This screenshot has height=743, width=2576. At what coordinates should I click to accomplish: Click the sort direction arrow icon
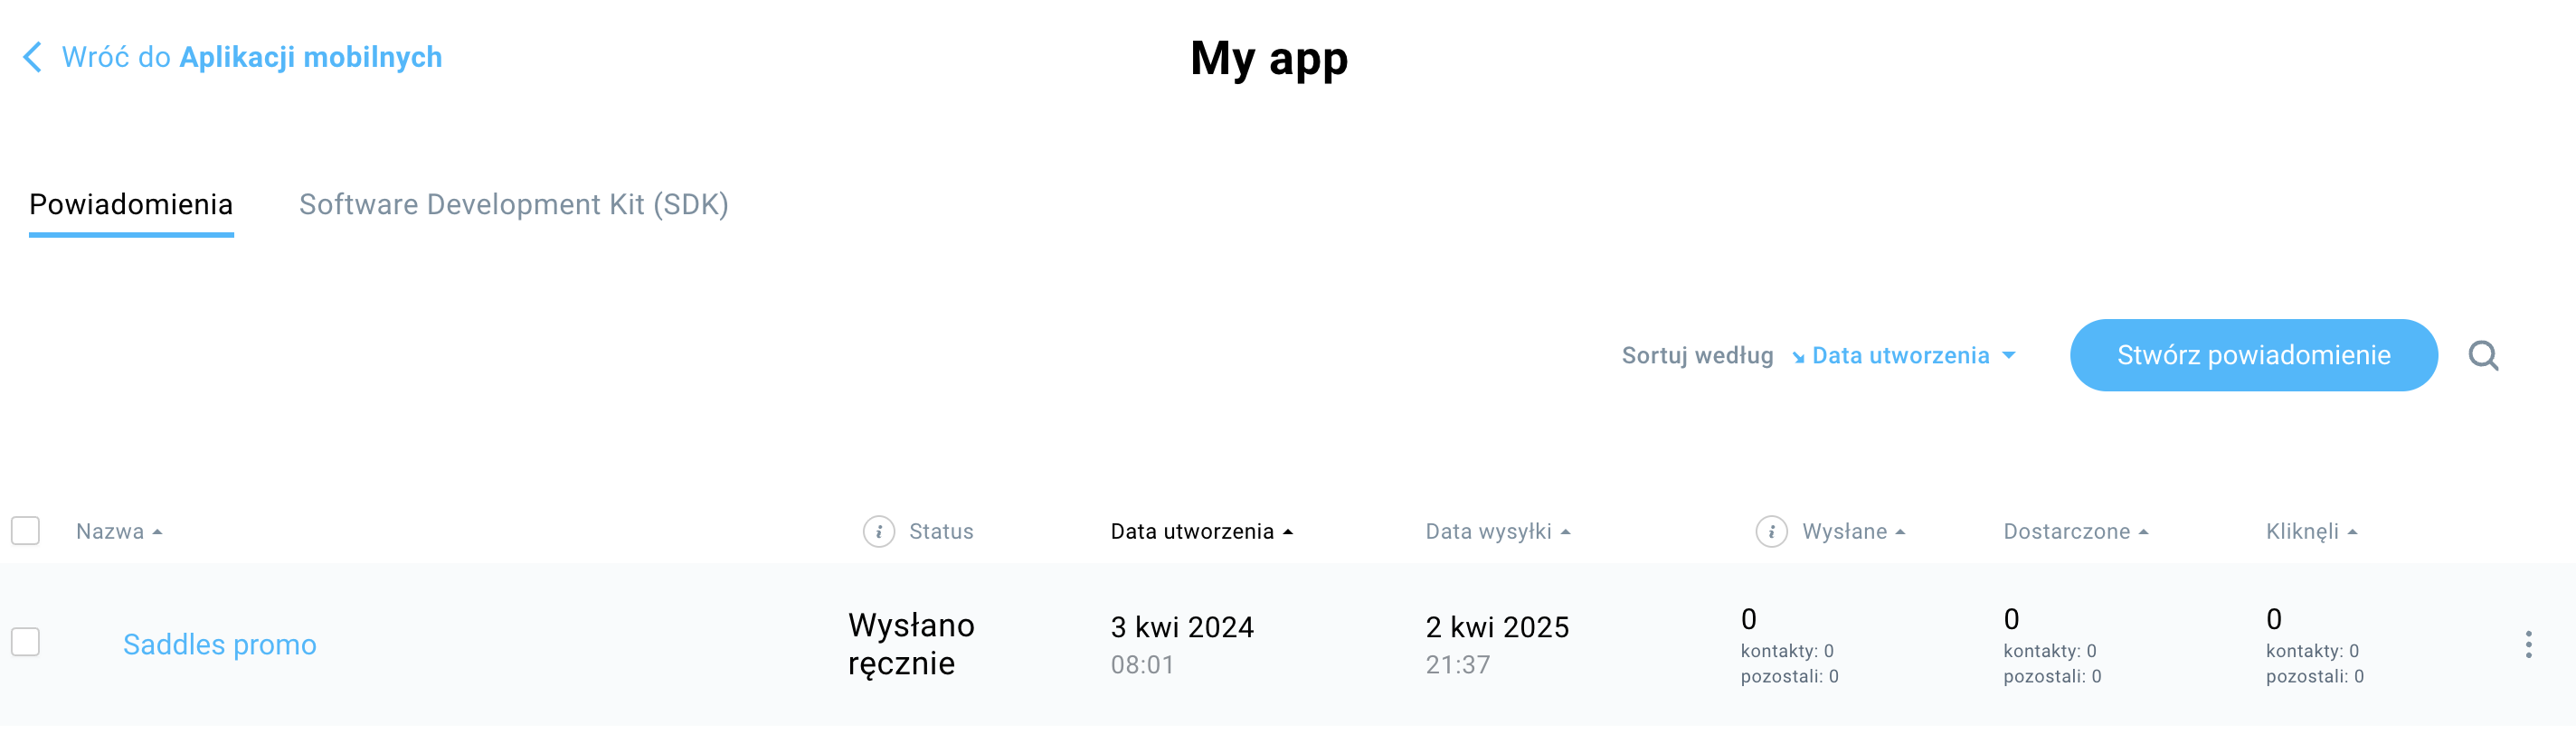[1798, 357]
